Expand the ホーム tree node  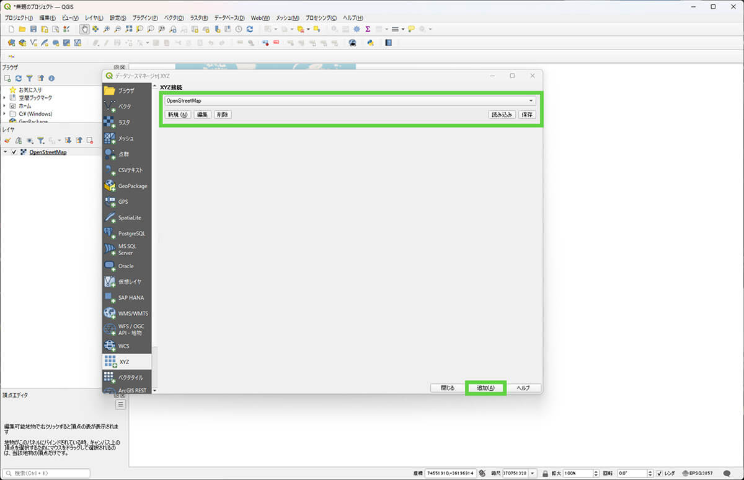coord(4,106)
